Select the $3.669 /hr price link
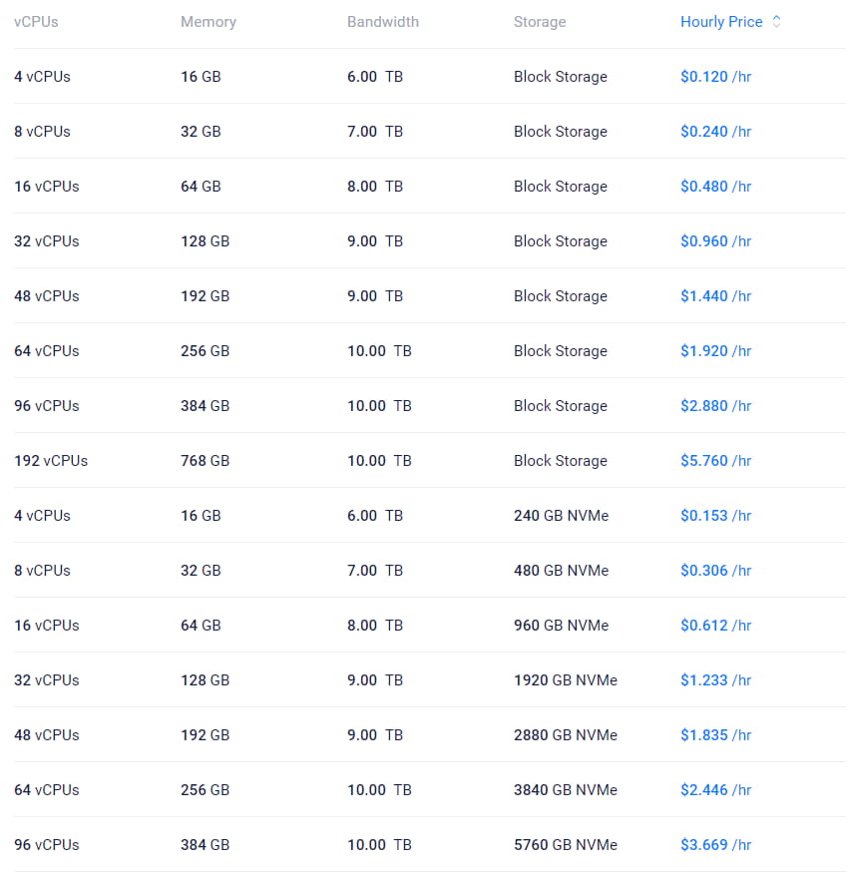The image size is (848, 872). coord(715,844)
